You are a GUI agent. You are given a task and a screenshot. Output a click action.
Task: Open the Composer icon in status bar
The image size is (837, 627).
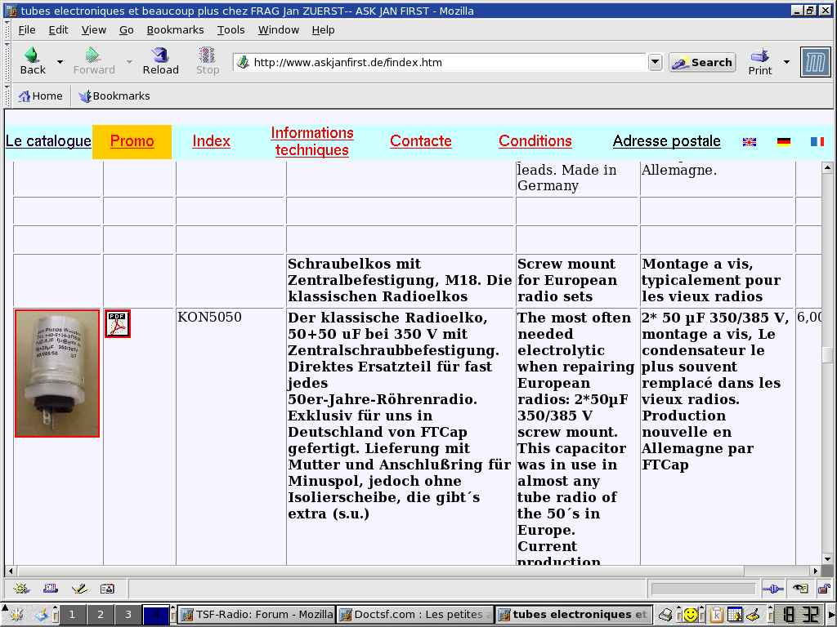79,589
